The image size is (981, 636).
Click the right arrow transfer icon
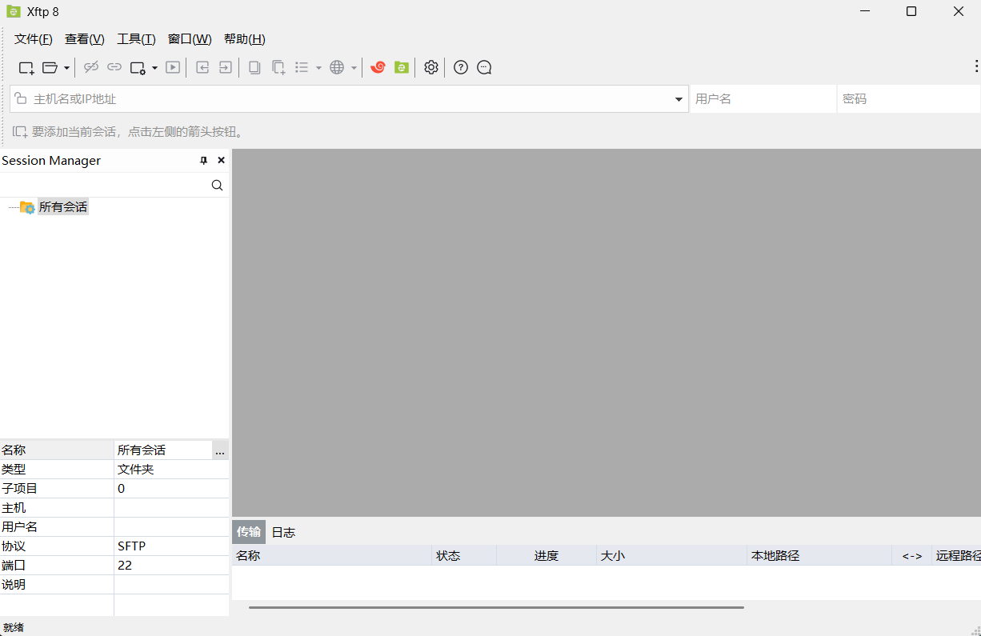point(226,67)
